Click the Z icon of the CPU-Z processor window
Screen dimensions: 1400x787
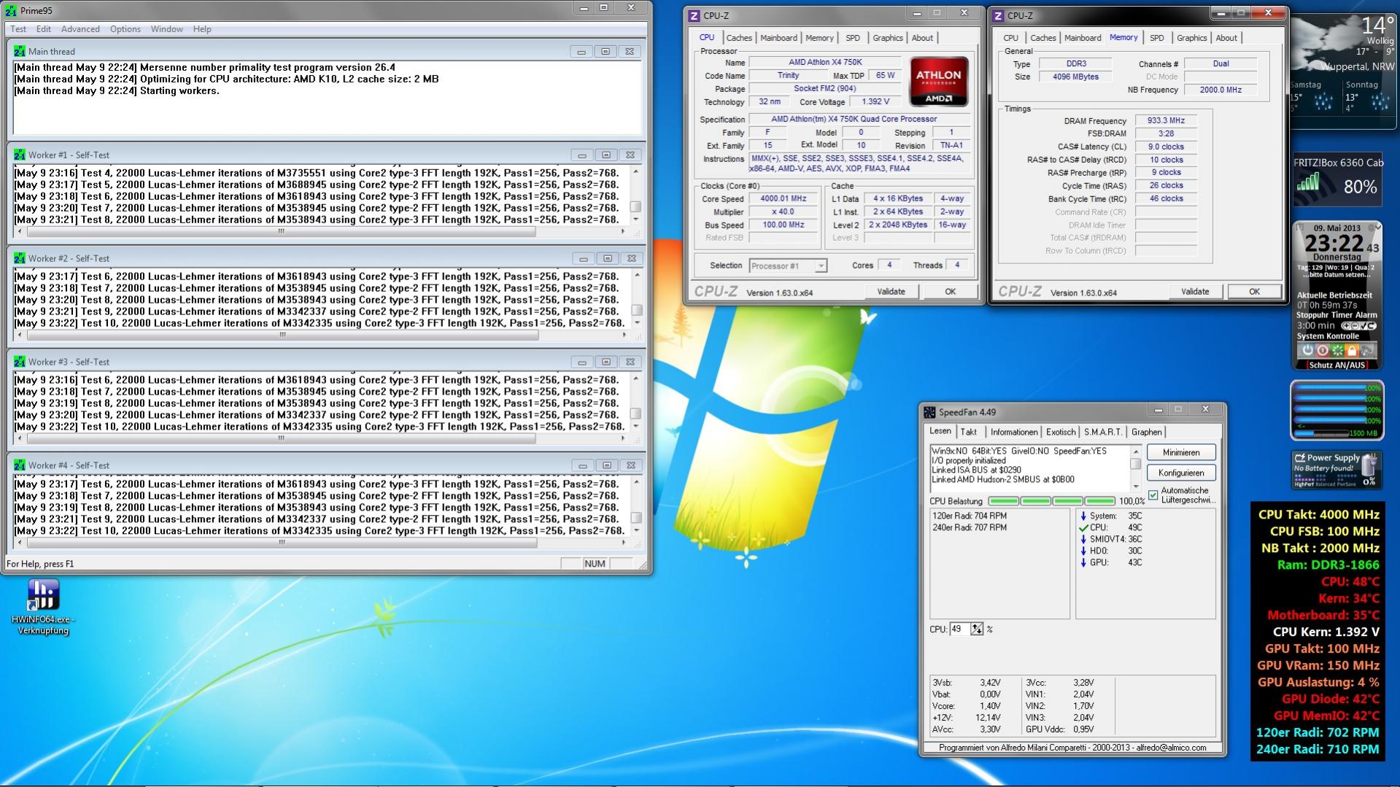click(695, 16)
